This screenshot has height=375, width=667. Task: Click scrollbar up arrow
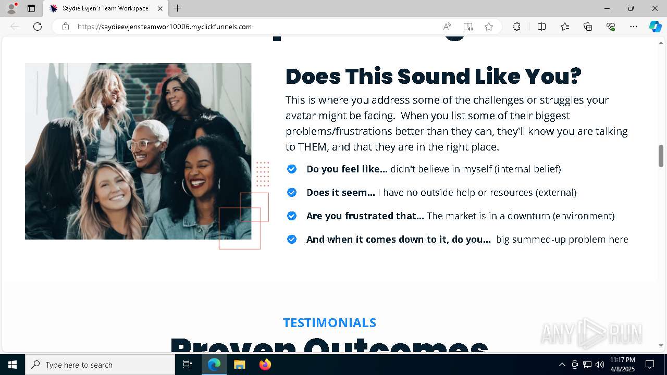point(661,43)
